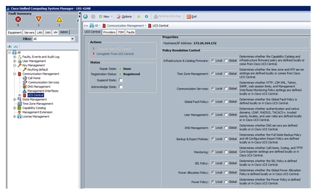This screenshot has width=317, height=195.
Task: Click Communication Management in breadcrumb
Action: click(x=125, y=26)
